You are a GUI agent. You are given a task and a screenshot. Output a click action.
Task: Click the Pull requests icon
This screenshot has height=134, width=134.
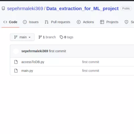pos(47,22)
